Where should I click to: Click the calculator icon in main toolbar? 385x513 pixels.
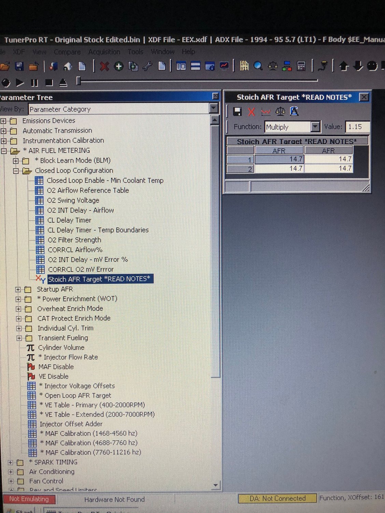pos(301,66)
